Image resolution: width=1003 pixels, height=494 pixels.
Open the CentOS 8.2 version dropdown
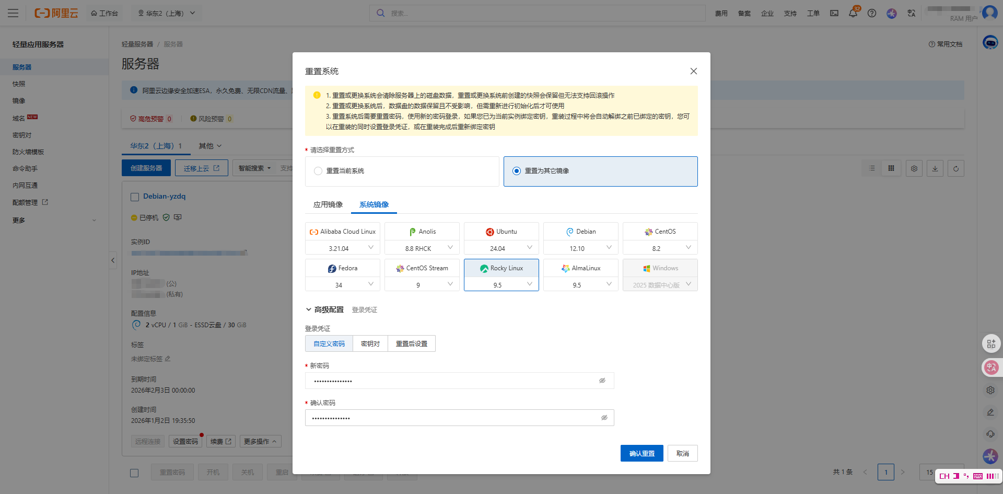[x=660, y=248]
